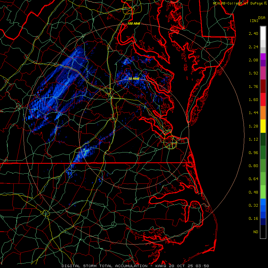Click the 0.64 legend value

click(253, 179)
